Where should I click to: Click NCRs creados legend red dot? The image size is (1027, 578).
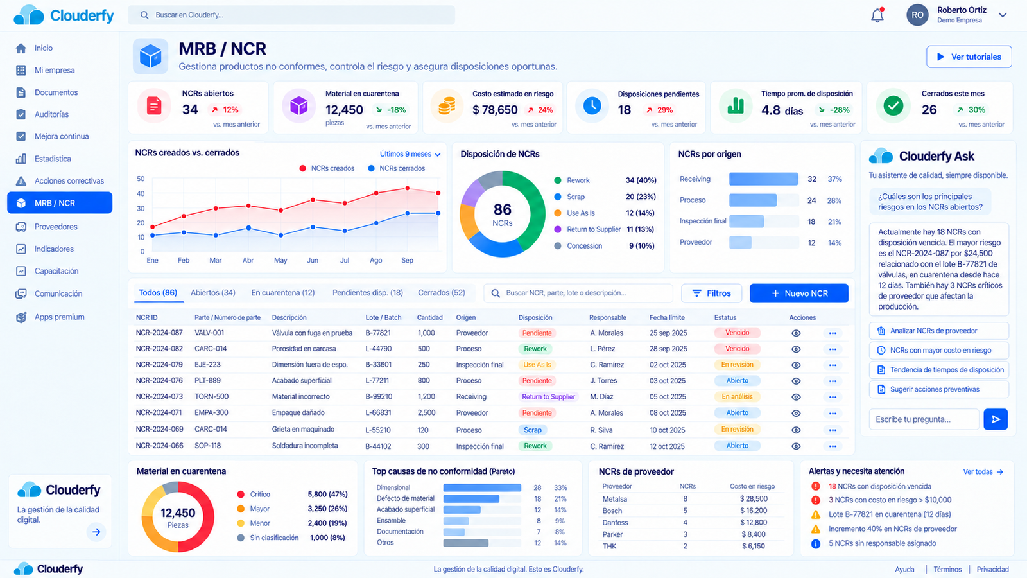302,168
